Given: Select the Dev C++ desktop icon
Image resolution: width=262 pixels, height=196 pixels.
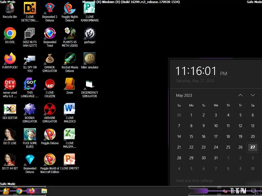Looking at the screenshot, I should [10, 84].
